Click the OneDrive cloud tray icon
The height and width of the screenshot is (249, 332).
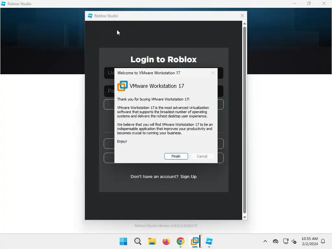276,241
